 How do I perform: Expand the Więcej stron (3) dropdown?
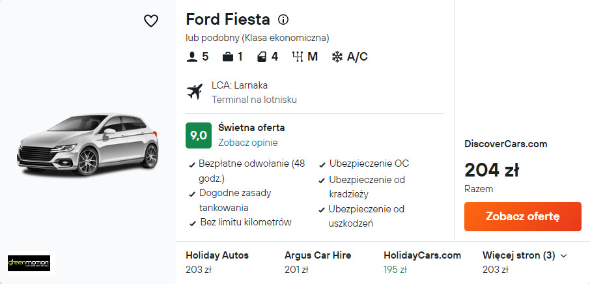524,255
